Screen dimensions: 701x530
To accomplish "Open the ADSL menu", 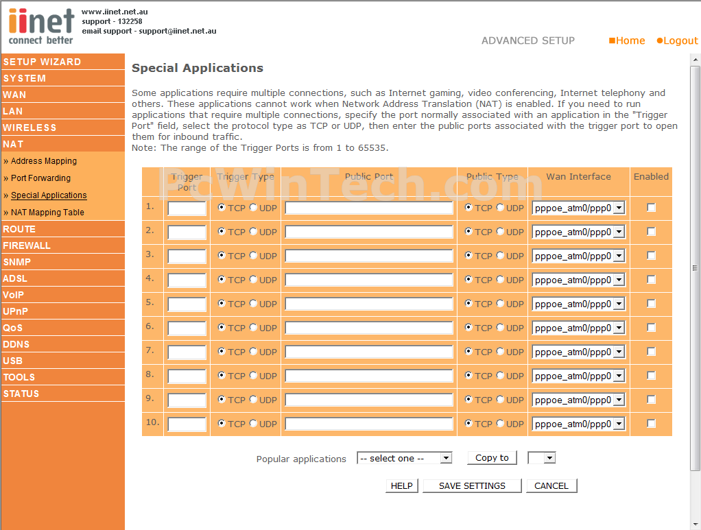I will [62, 279].
